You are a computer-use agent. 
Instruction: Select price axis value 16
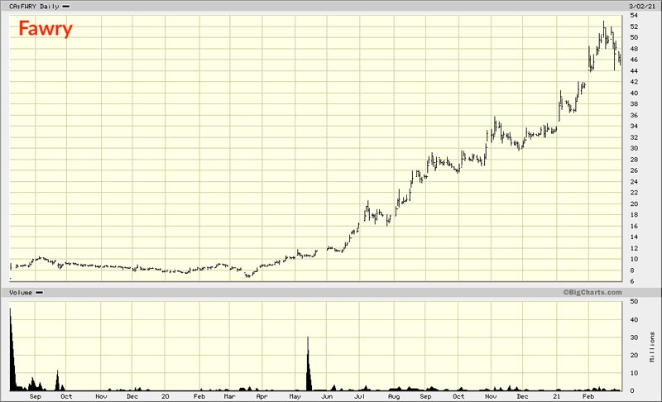634,226
